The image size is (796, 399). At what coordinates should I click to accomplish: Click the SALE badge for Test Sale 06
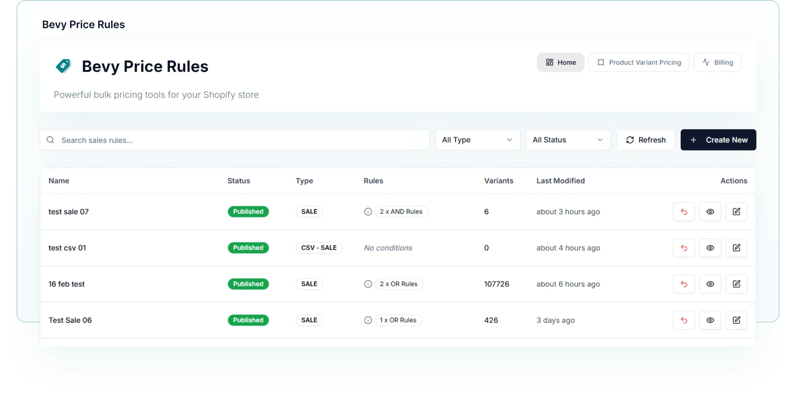click(x=309, y=320)
